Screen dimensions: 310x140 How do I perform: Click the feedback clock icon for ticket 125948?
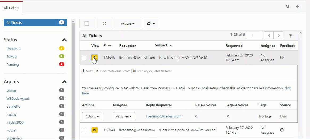tap(282, 58)
